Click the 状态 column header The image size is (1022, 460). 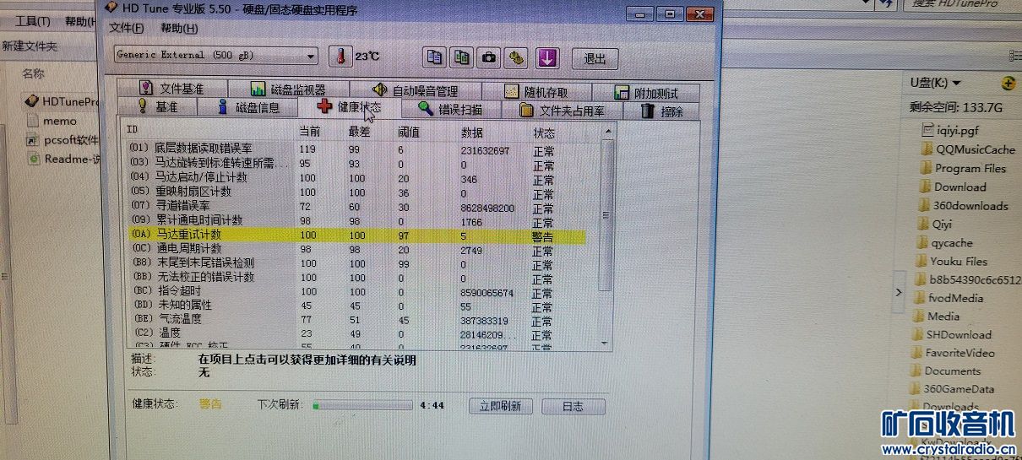coord(544,133)
